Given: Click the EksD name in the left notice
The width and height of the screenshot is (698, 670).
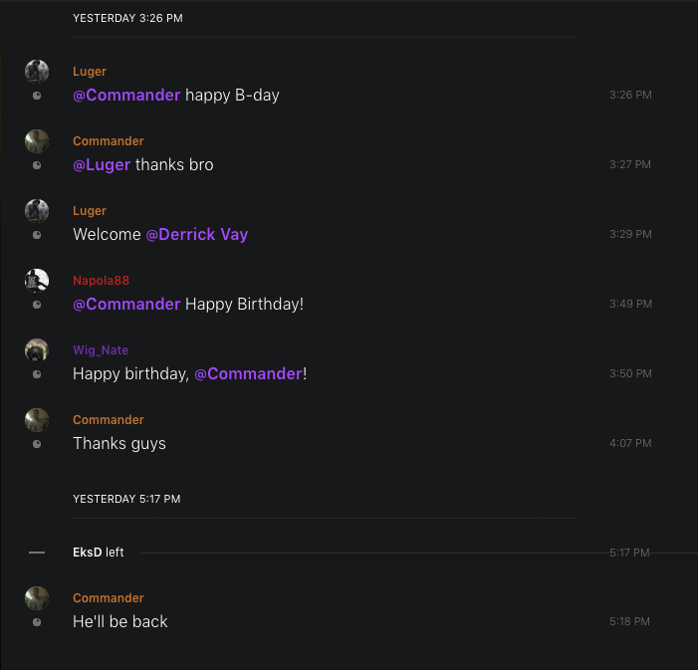Looking at the screenshot, I should tap(88, 553).
